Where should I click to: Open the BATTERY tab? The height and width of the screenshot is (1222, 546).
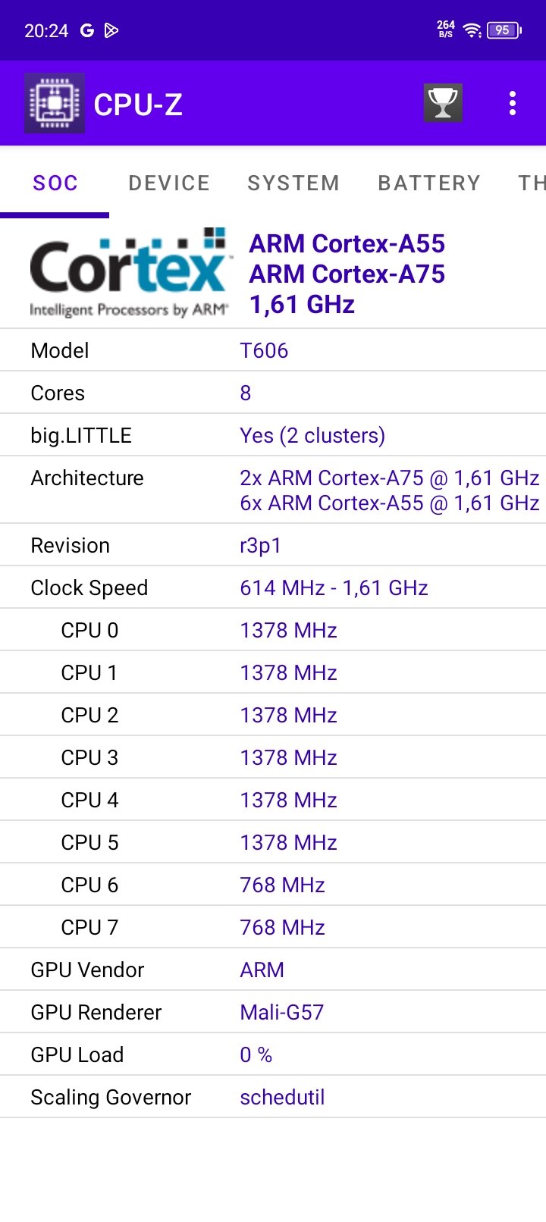point(429,183)
